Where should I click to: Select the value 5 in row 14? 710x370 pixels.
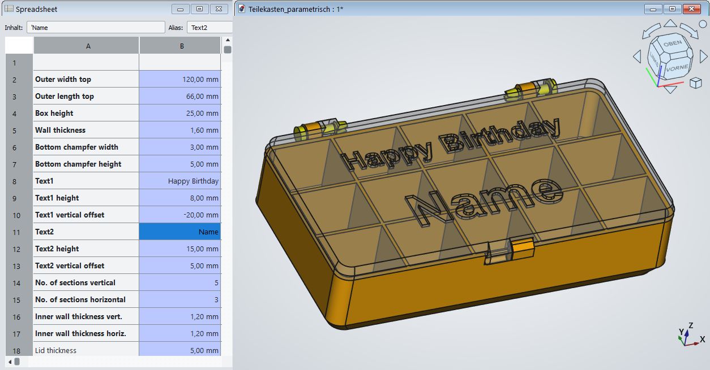click(180, 282)
